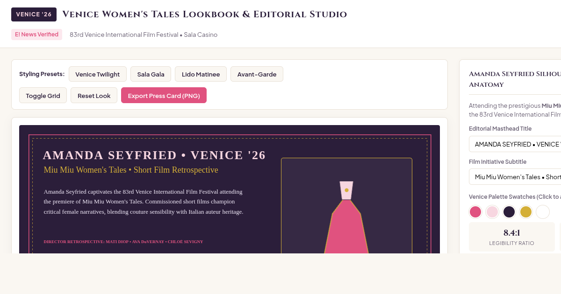Pick the gold palette swatch
The width and height of the screenshot is (561, 294).
[526, 212]
